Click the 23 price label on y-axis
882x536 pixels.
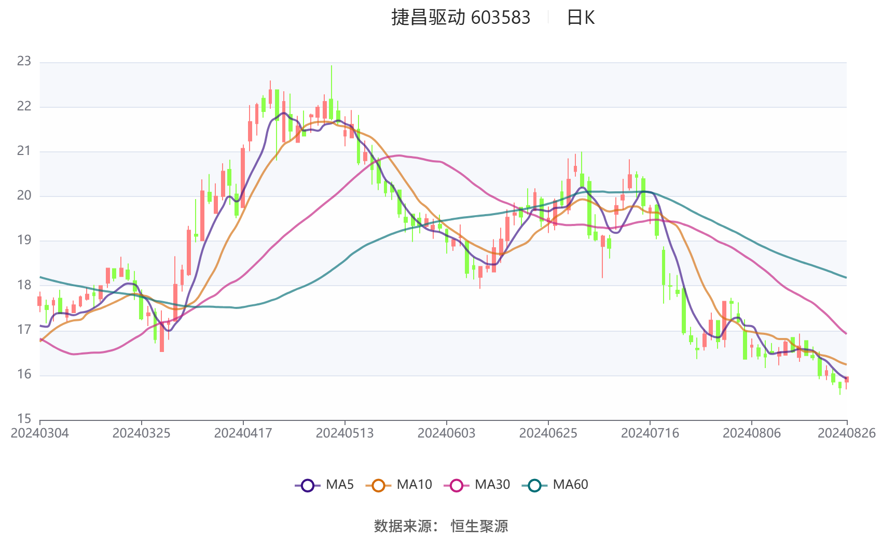[x=24, y=61]
